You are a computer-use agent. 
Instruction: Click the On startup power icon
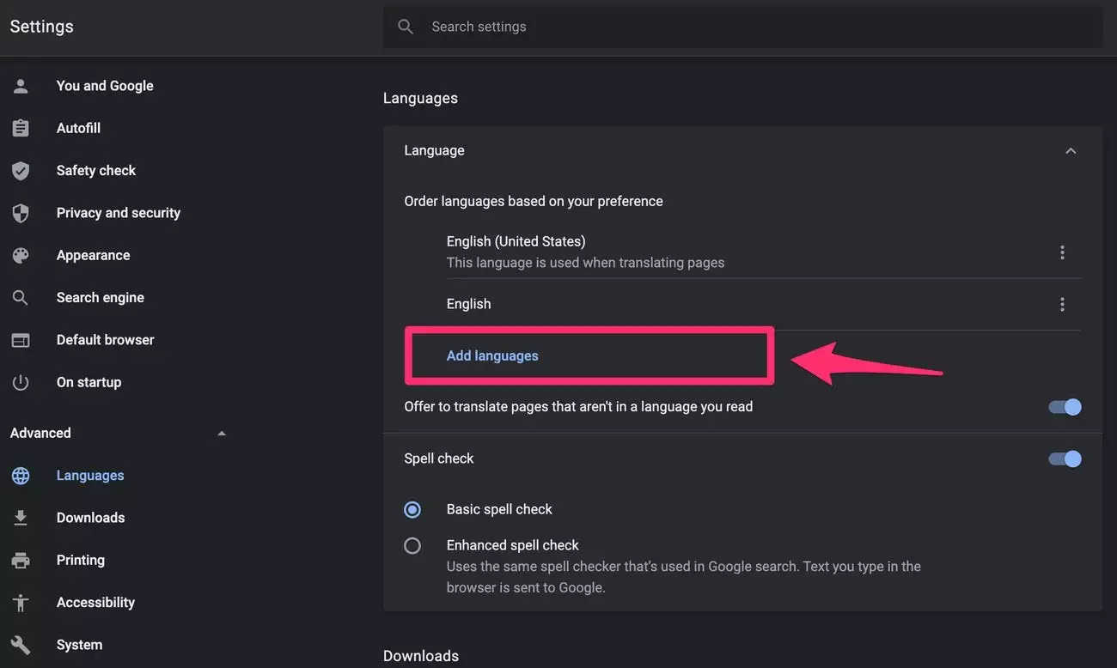pyautogui.click(x=21, y=383)
